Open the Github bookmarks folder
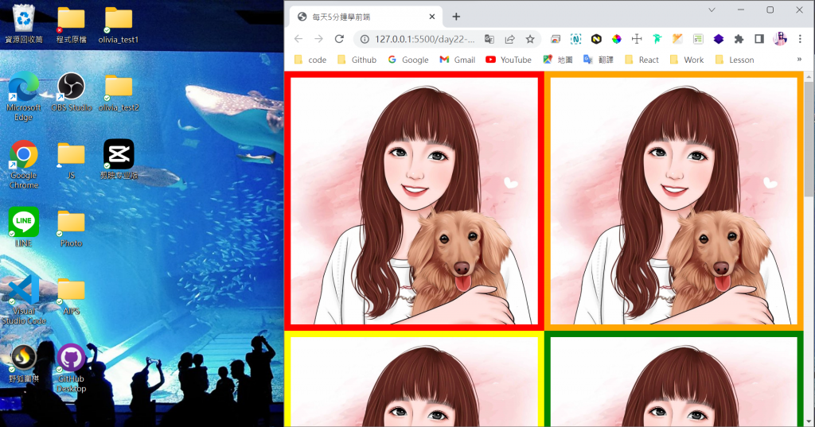The width and height of the screenshot is (815, 427). pyautogui.click(x=357, y=60)
